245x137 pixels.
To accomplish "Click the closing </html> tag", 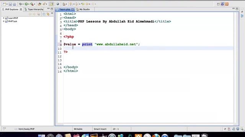I will (70, 71).
